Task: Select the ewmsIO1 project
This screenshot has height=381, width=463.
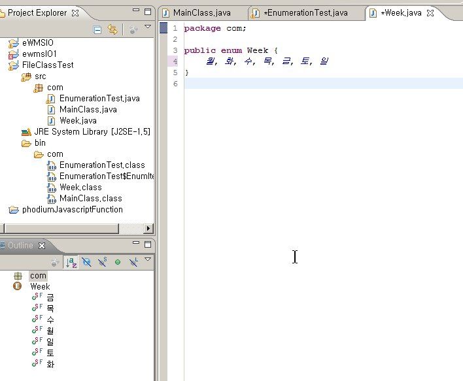Action: point(39,54)
